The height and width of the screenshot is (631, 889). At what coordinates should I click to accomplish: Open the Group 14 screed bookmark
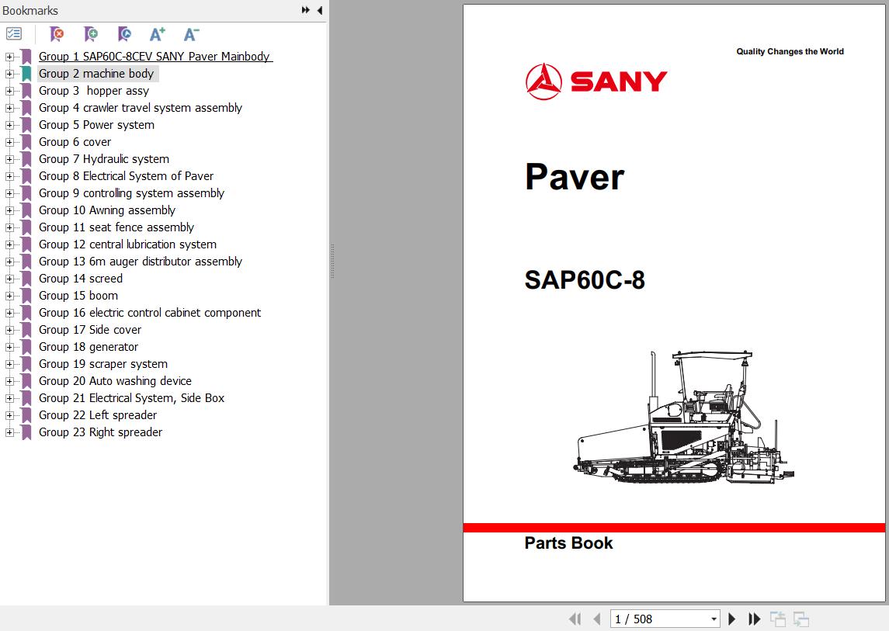[x=81, y=279]
